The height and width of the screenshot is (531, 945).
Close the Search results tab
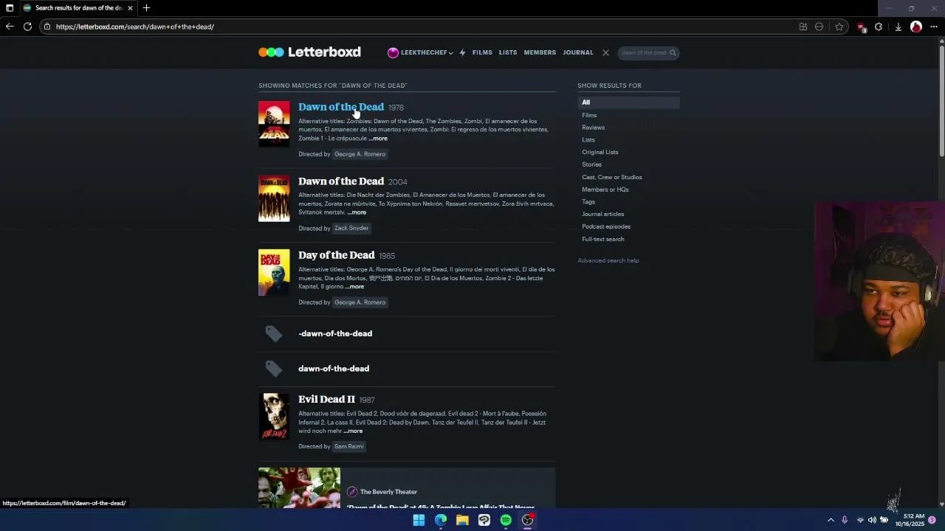point(130,8)
